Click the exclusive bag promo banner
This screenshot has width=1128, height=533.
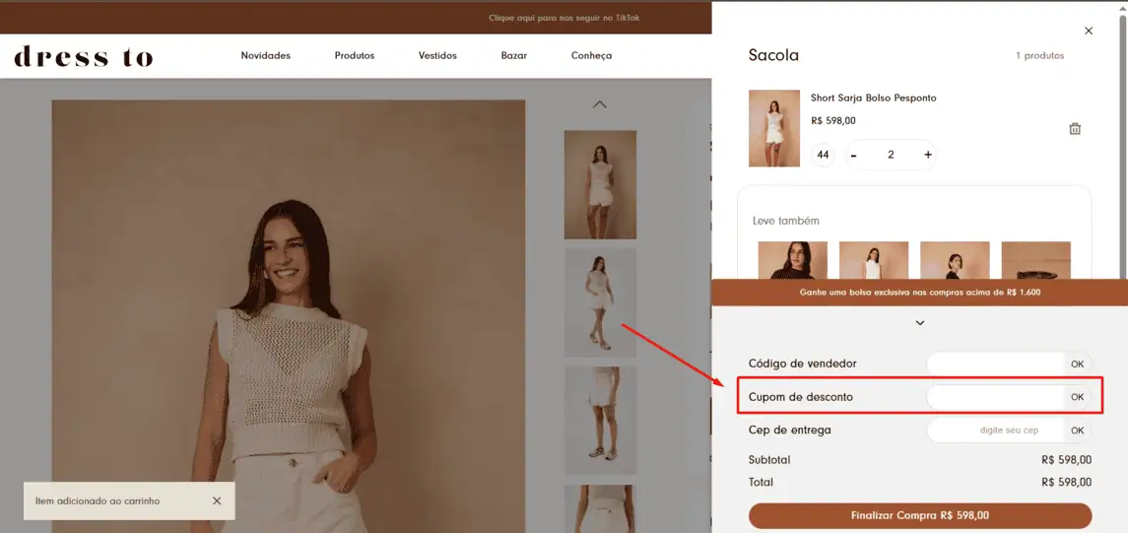click(x=920, y=293)
